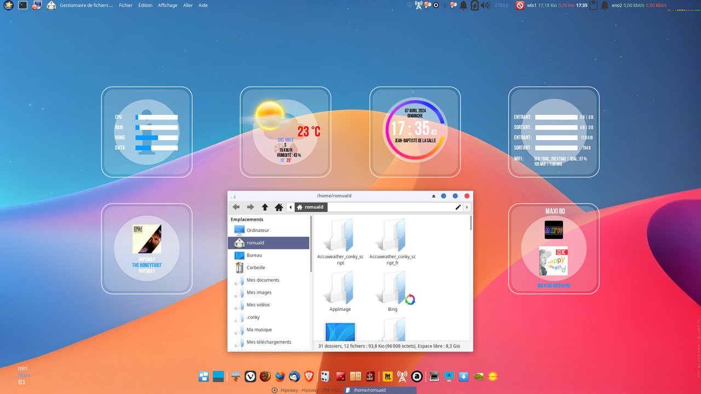
Task: Open the Édition menu
Action: pyautogui.click(x=145, y=5)
